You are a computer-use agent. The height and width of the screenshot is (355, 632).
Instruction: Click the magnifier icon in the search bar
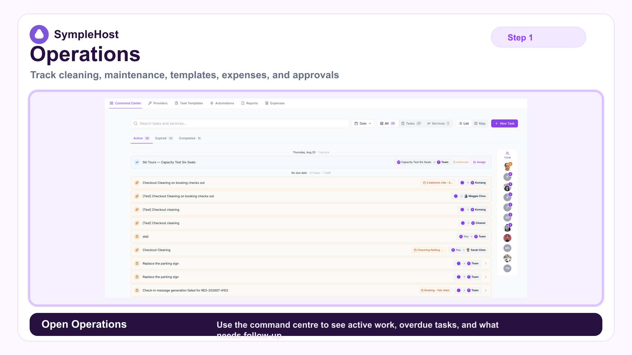136,124
